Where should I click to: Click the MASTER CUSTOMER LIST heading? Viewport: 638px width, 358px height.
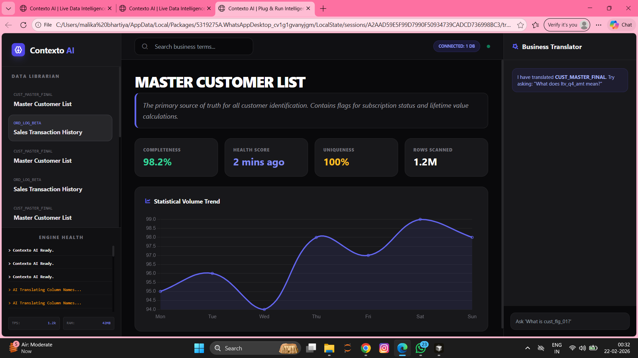point(220,82)
